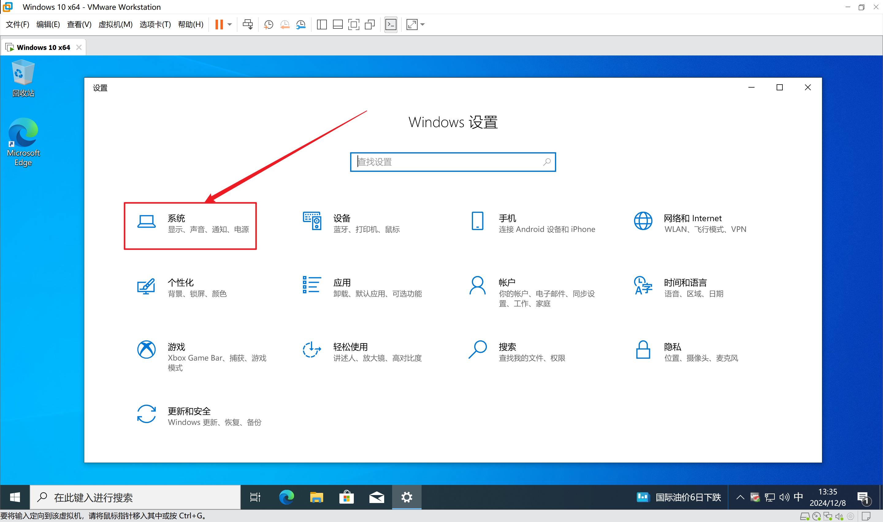Select the Windows 10 x64 tab

pyautogui.click(x=43, y=47)
